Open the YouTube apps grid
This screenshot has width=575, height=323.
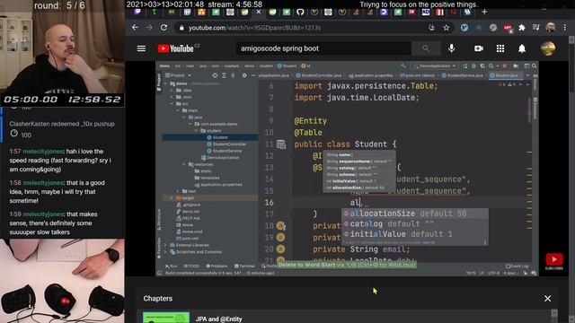(x=500, y=48)
